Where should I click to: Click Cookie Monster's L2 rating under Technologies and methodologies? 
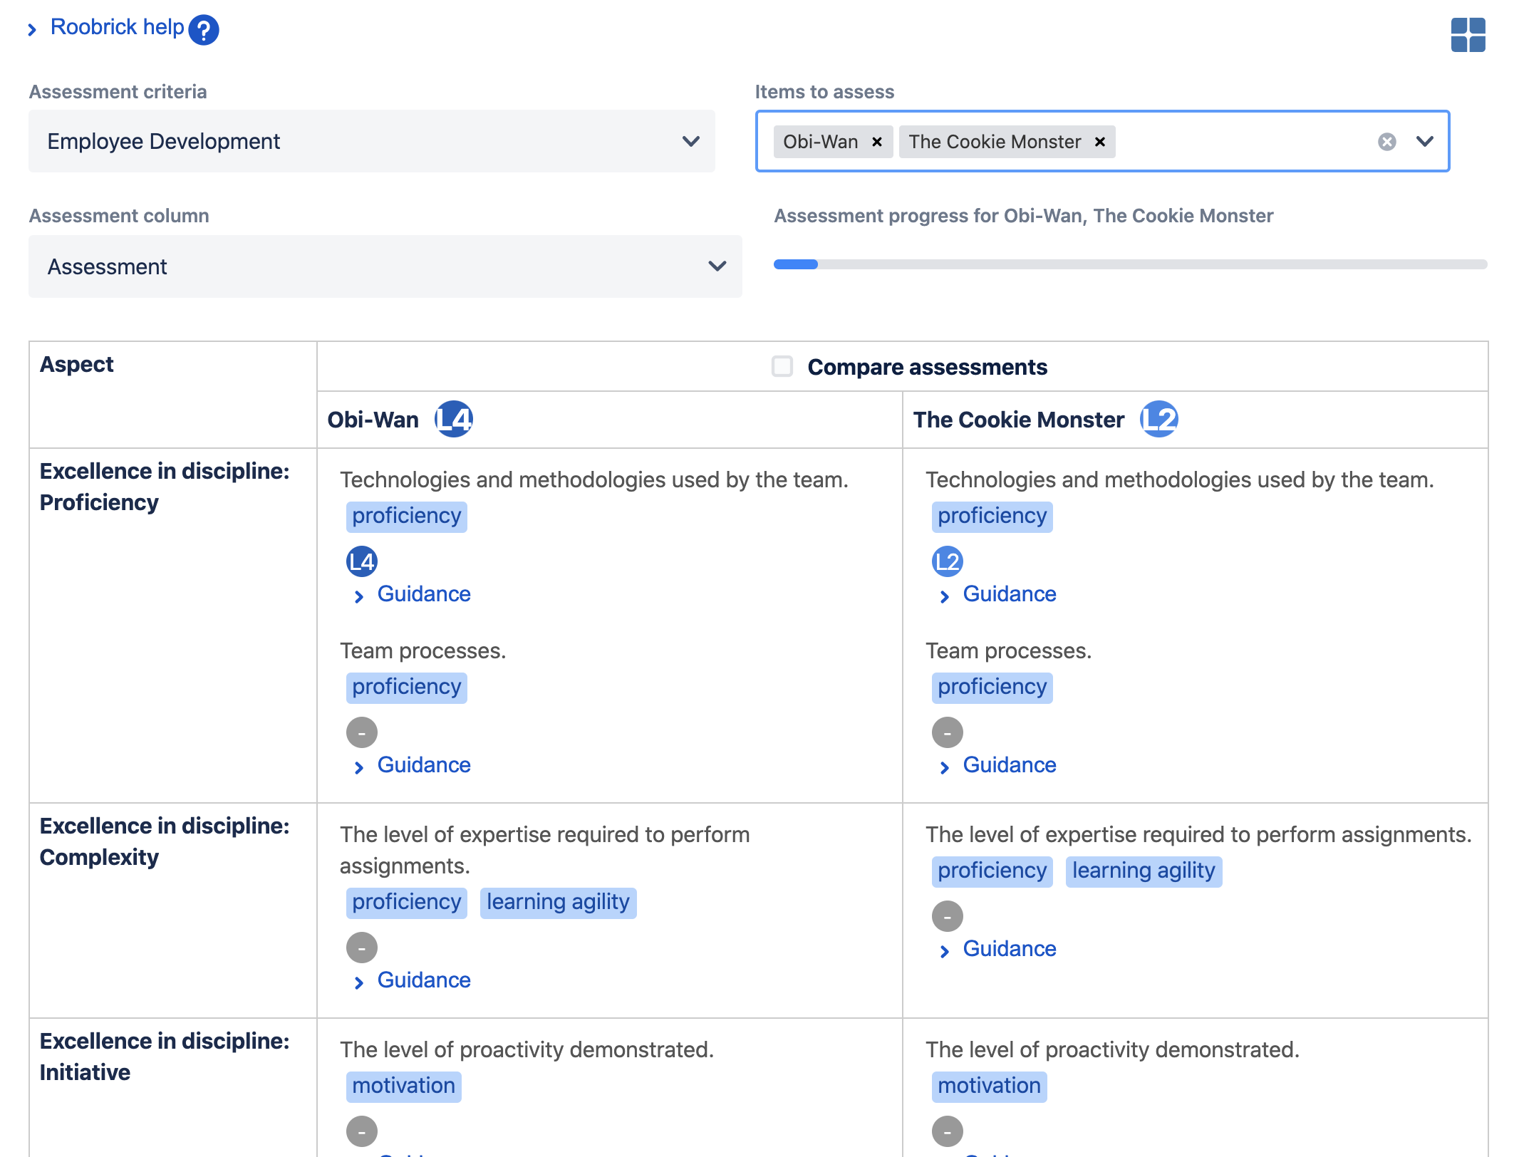(947, 562)
